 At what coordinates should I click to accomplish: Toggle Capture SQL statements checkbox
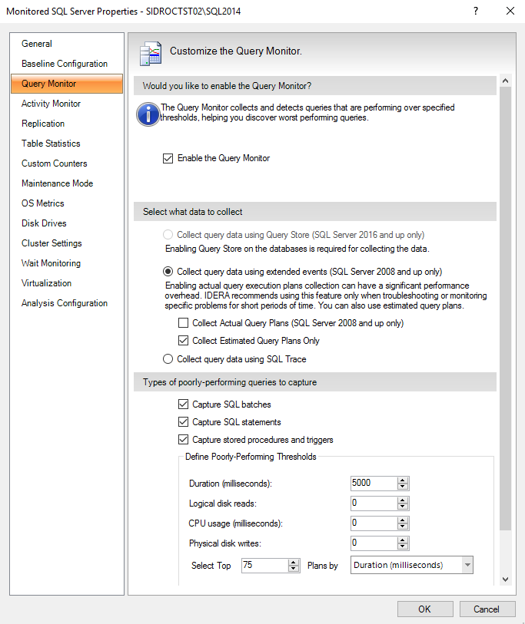tap(184, 422)
